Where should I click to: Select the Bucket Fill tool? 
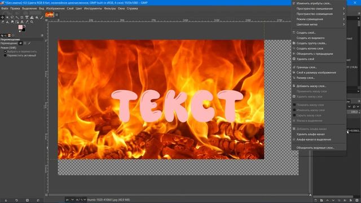click(x=37, y=17)
